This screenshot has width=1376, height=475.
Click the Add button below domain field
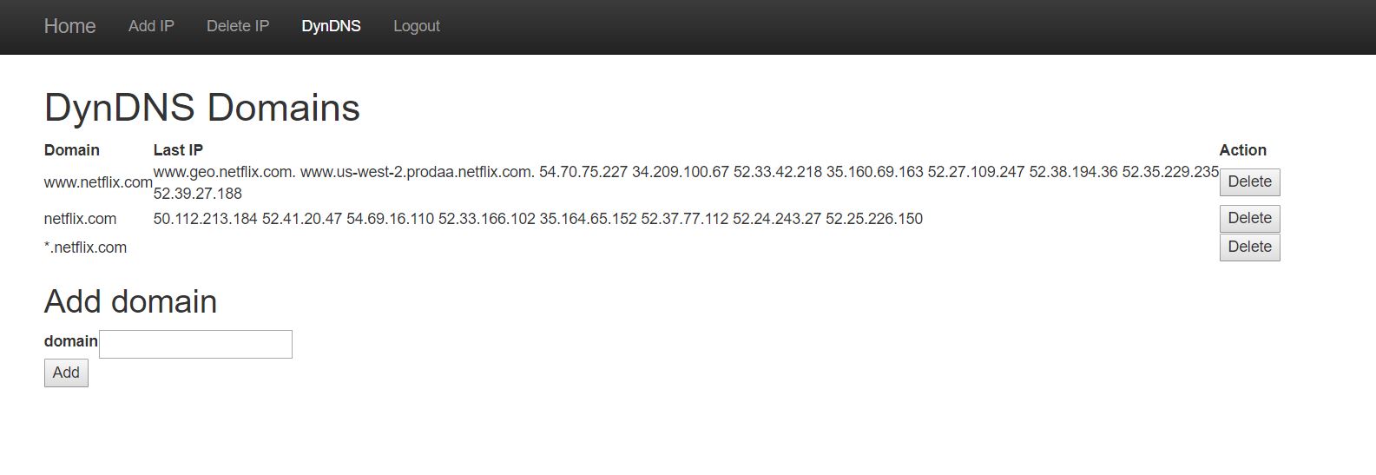coord(66,373)
